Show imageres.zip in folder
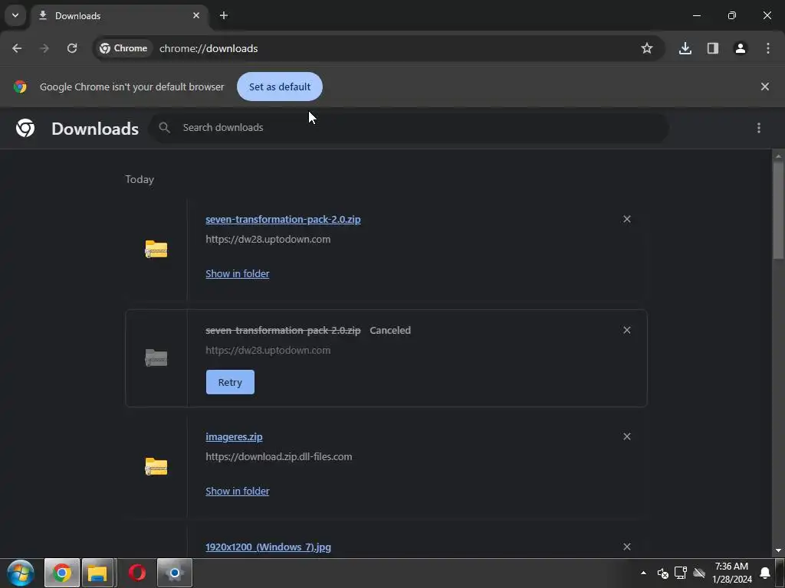This screenshot has height=588, width=785. coord(238,491)
